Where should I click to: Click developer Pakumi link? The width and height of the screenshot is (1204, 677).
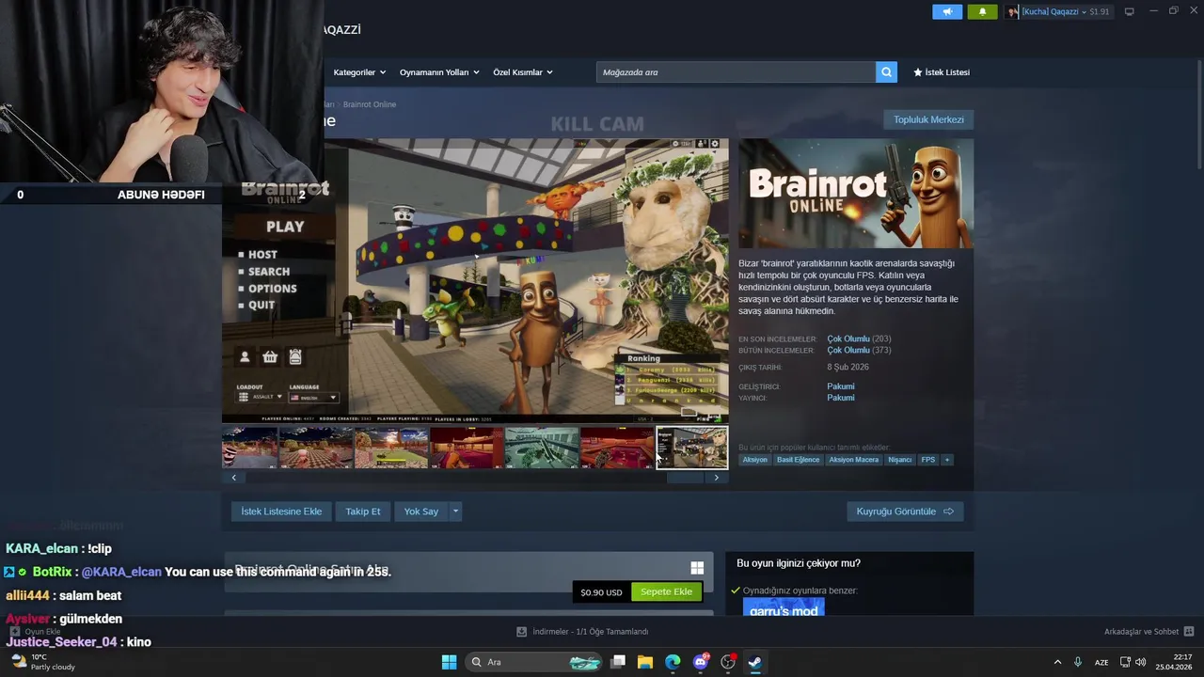coord(841,386)
